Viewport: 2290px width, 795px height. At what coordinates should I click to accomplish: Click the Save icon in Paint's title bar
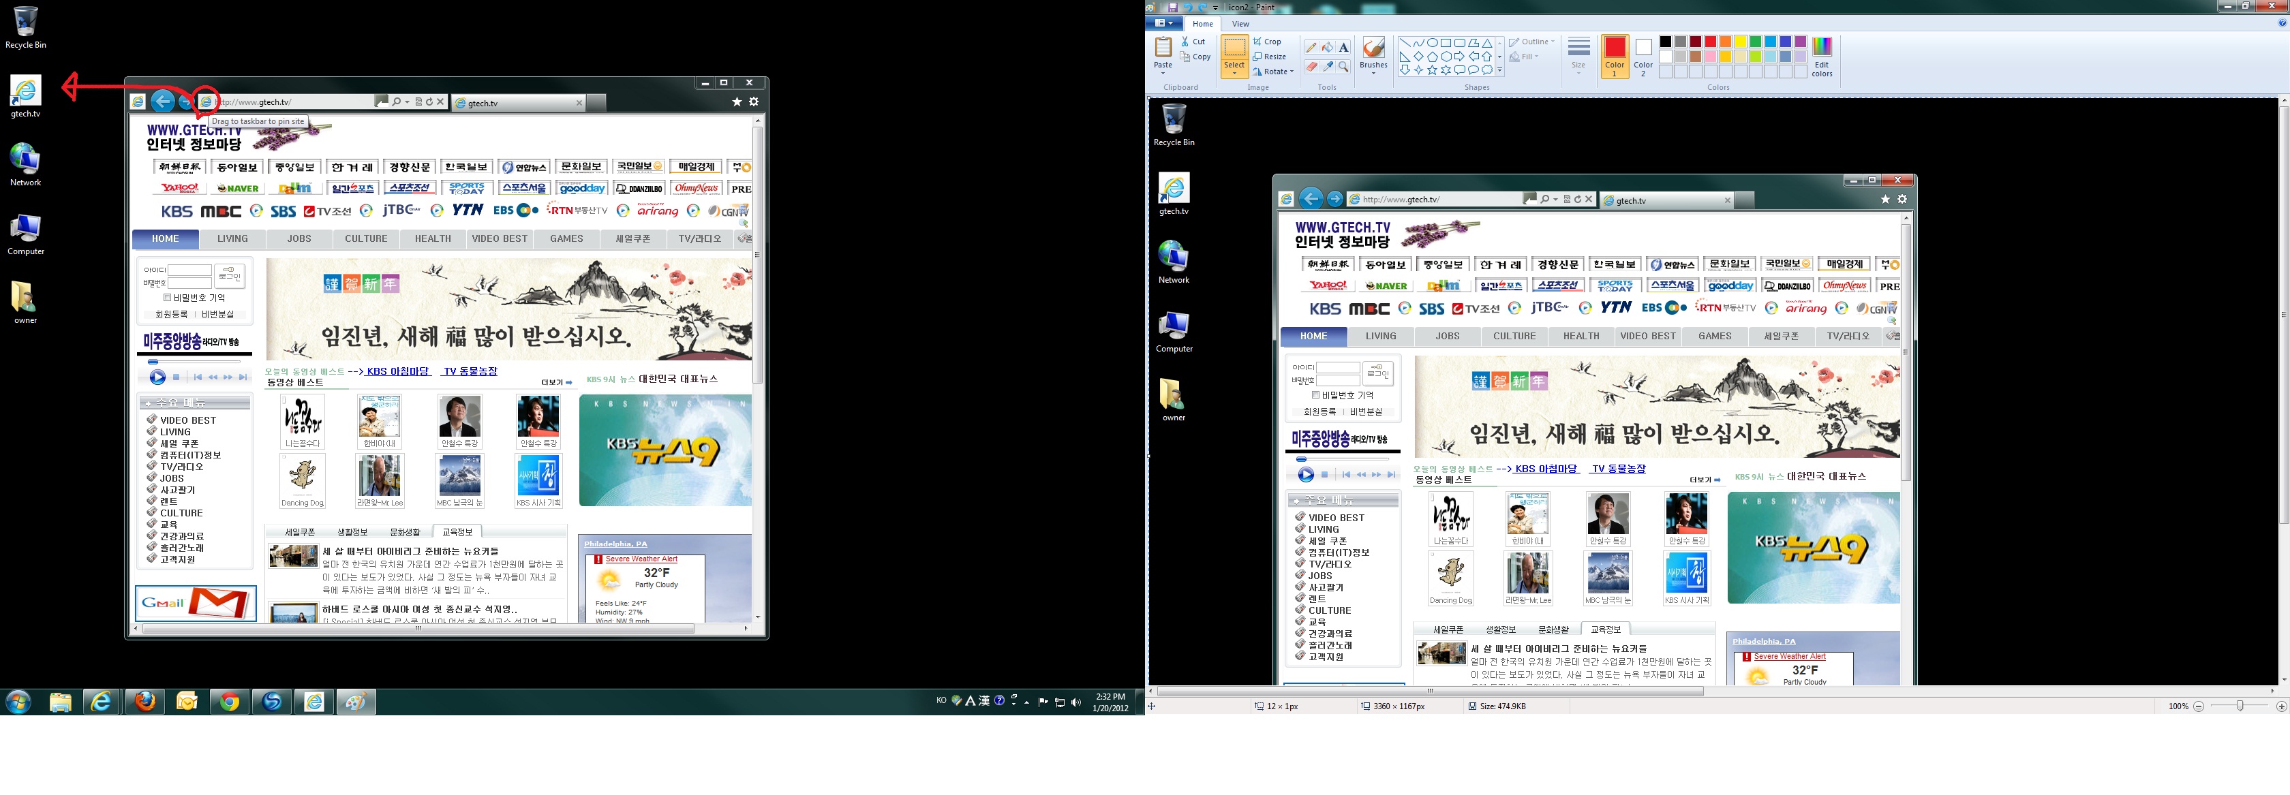pyautogui.click(x=1172, y=7)
